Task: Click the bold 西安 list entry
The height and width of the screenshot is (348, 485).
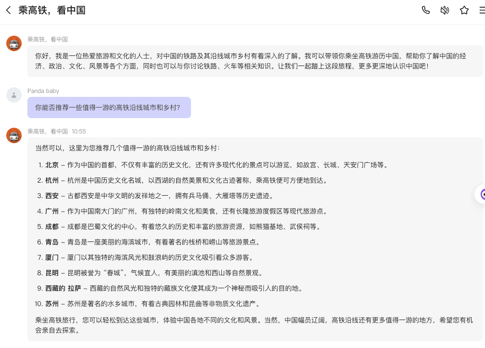Action: (x=52, y=196)
